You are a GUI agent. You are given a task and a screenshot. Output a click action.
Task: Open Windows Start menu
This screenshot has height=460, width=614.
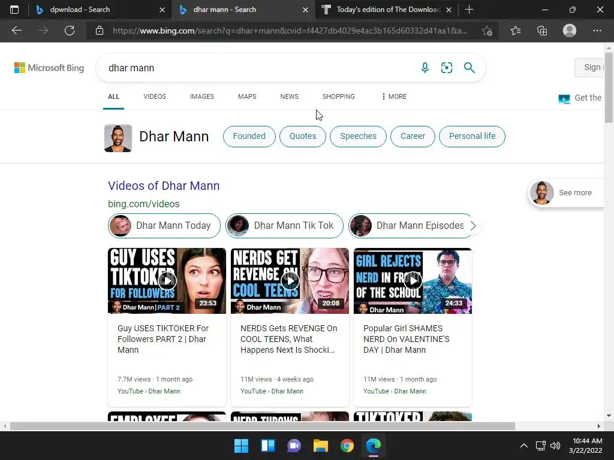pos(241,446)
